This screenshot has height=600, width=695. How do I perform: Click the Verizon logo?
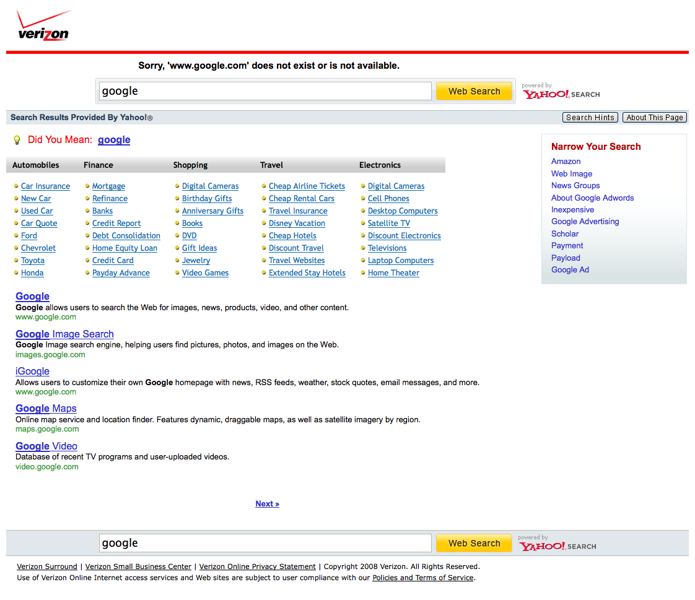[43, 26]
